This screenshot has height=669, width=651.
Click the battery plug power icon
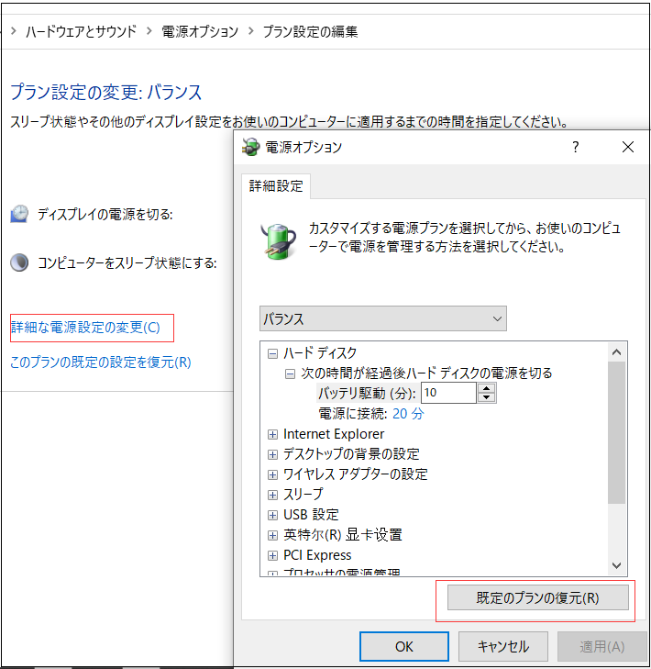[279, 237]
